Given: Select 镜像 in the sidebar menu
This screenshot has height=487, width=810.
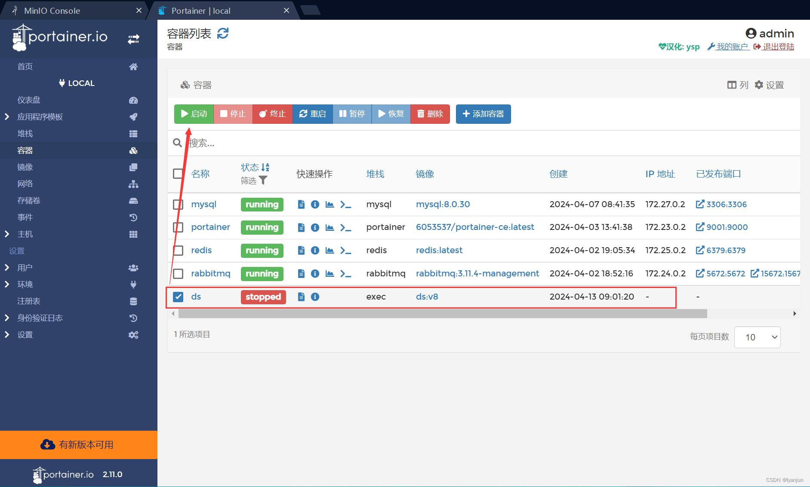Looking at the screenshot, I should tap(25, 167).
